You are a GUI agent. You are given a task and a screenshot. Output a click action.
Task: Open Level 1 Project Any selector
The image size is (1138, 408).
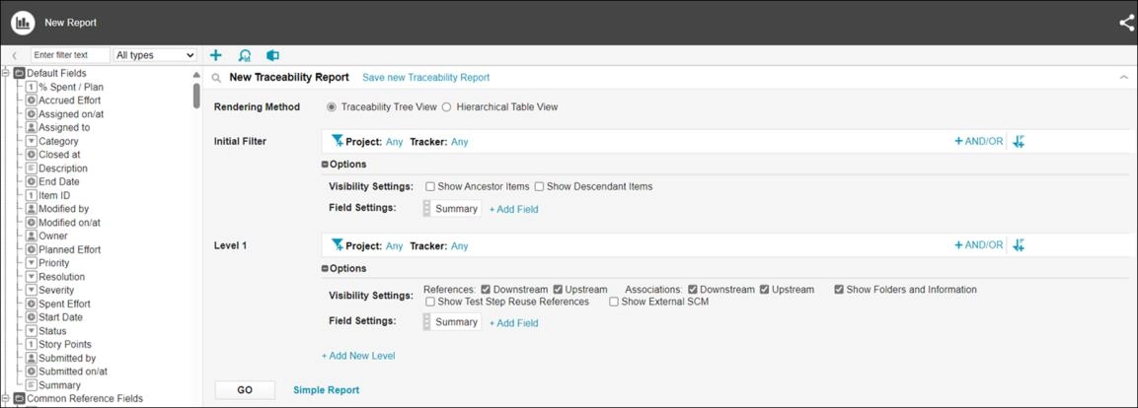point(394,245)
